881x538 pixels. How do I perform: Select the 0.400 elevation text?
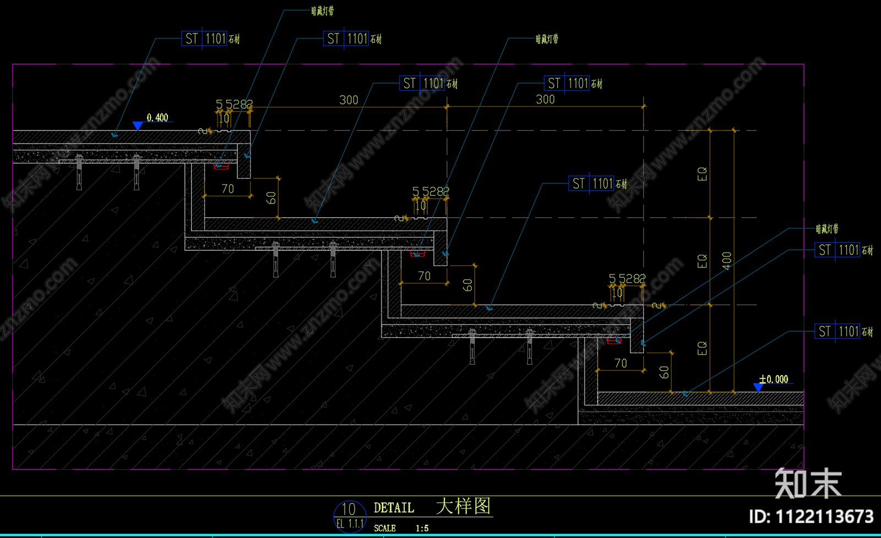[157, 118]
